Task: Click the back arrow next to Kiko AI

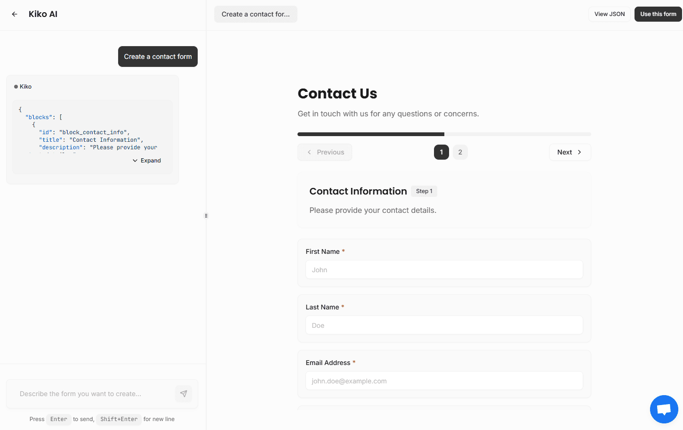Action: pos(14,14)
